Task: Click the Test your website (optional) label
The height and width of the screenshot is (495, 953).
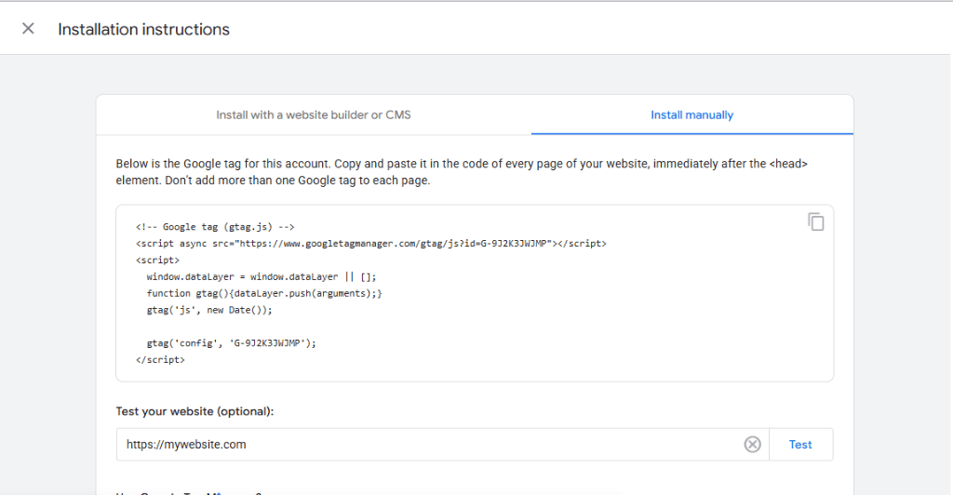Action: click(x=195, y=411)
